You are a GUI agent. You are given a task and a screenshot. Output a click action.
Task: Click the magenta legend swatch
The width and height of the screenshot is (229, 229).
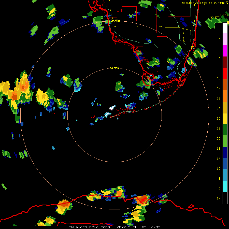pyautogui.click(x=225, y=51)
